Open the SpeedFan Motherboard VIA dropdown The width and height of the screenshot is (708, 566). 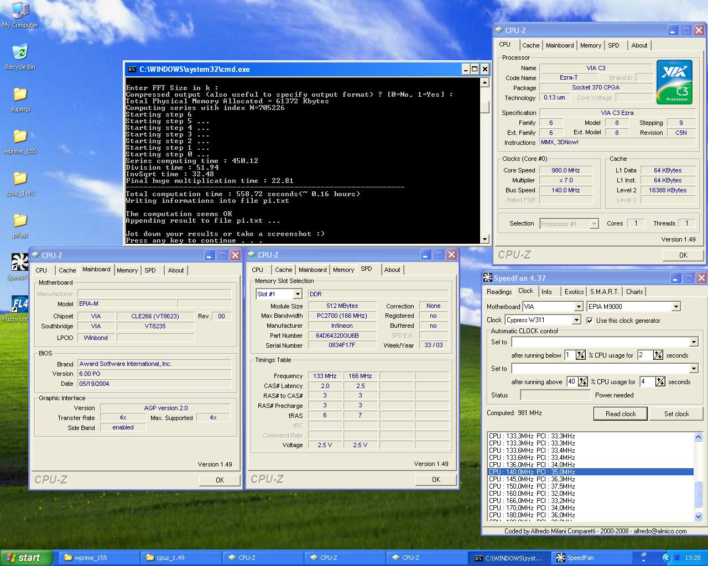pos(579,306)
